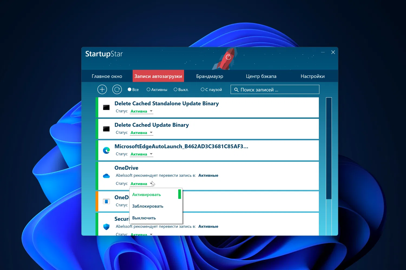Close the StartupStar window
Screen dimensions: 406x270
click(x=333, y=52)
